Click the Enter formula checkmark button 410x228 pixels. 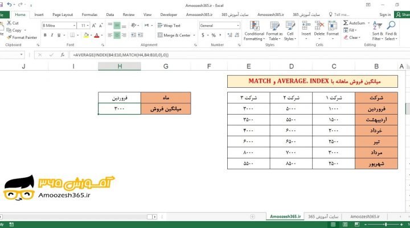pos(51,55)
